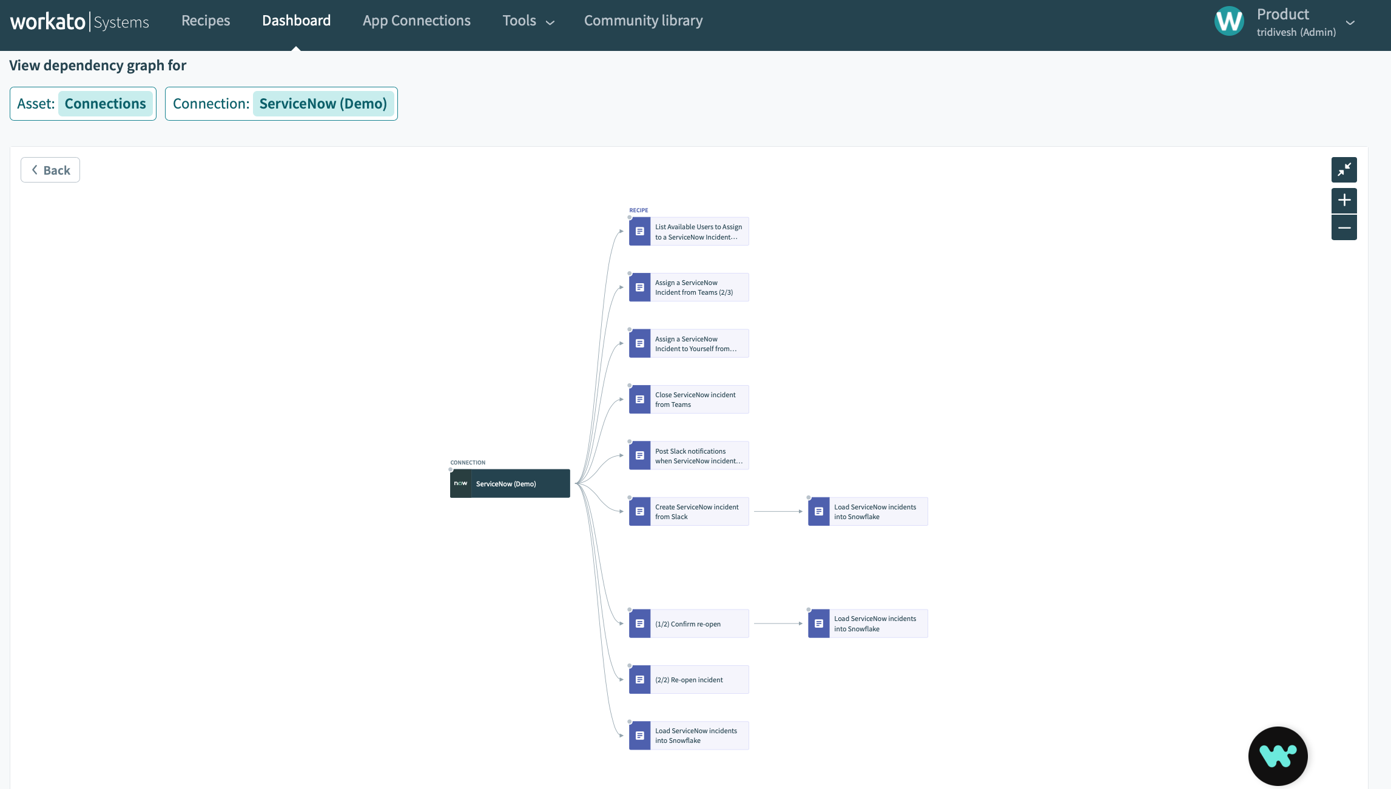Open the Workato chat help bubble

pyautogui.click(x=1278, y=756)
